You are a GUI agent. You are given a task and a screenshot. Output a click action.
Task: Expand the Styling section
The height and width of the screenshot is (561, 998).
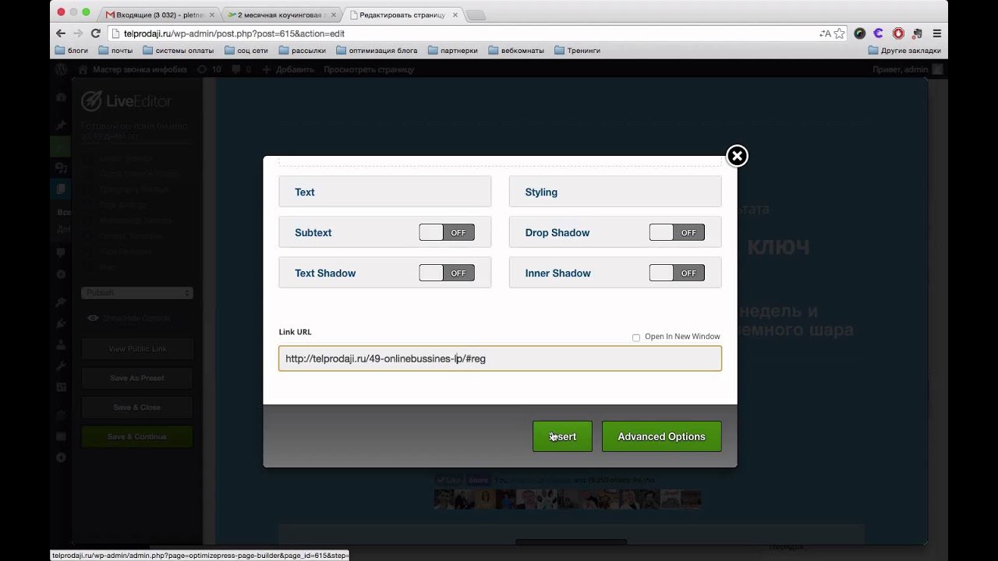click(x=615, y=192)
